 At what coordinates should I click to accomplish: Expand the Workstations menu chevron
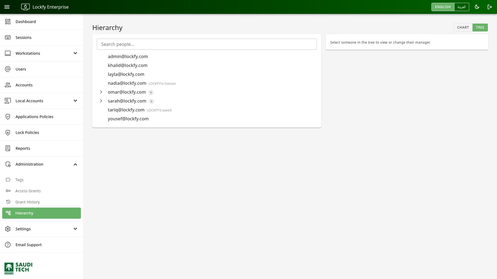(x=75, y=53)
